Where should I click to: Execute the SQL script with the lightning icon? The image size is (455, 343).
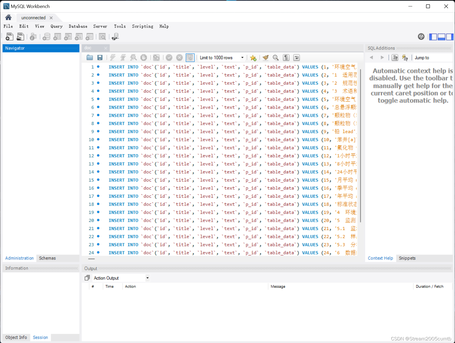click(x=113, y=57)
